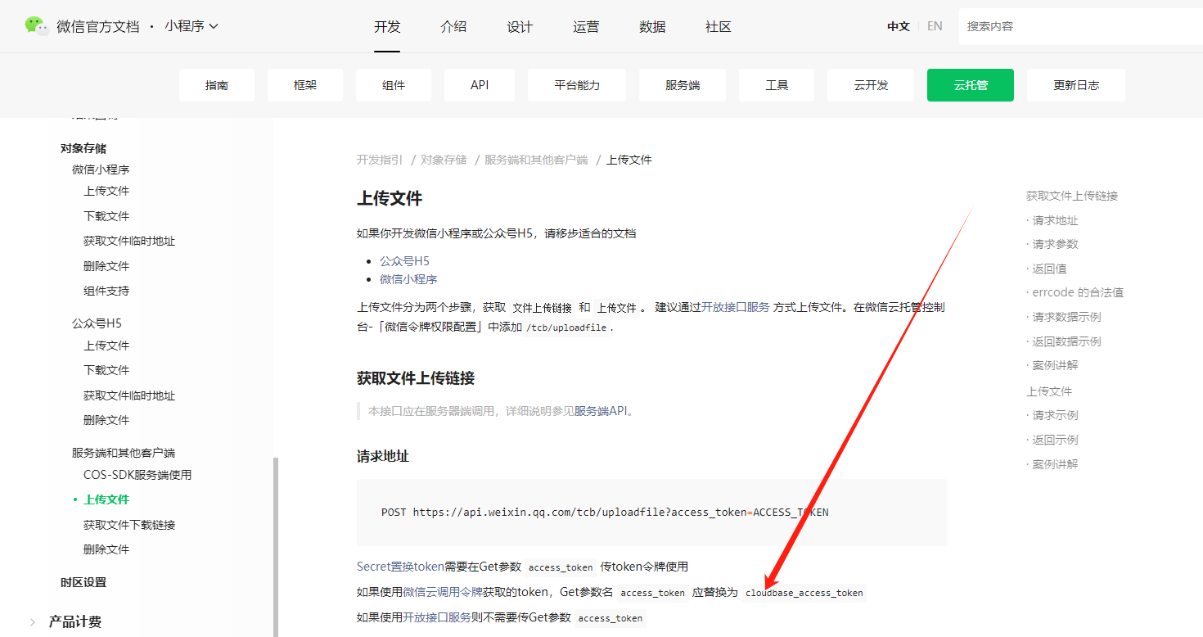Click the WeChat logo icon
This screenshot has height=637, width=1203.
(37, 26)
